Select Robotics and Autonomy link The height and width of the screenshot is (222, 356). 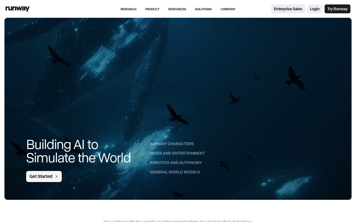(176, 163)
